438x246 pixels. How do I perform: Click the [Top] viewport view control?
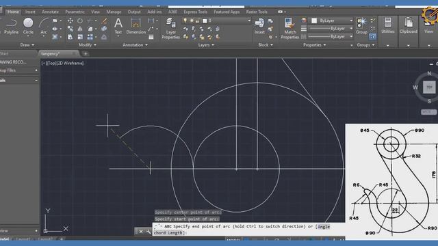click(51, 64)
